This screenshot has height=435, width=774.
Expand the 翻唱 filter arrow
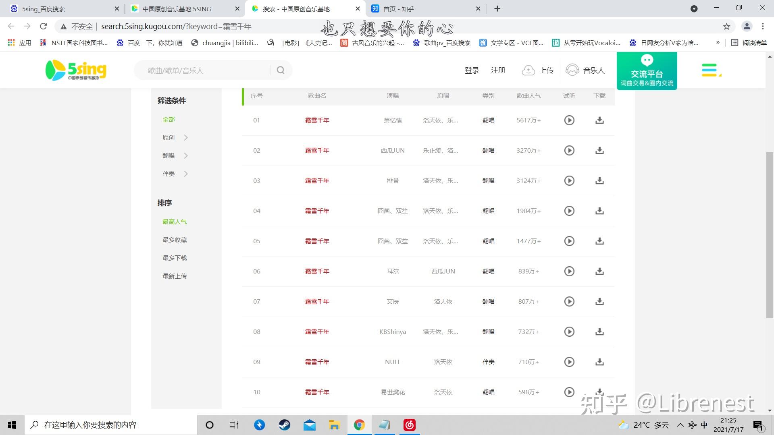(186, 155)
